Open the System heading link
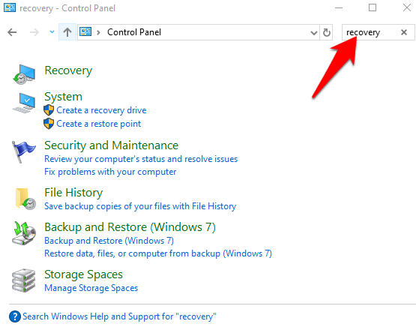The height and width of the screenshot is (327, 416). [x=63, y=97]
